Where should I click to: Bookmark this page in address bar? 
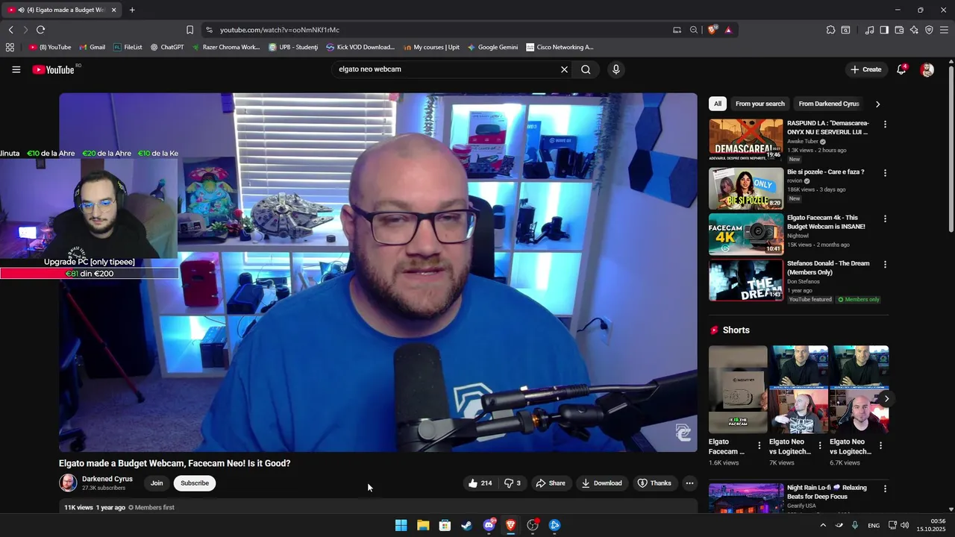pos(190,30)
